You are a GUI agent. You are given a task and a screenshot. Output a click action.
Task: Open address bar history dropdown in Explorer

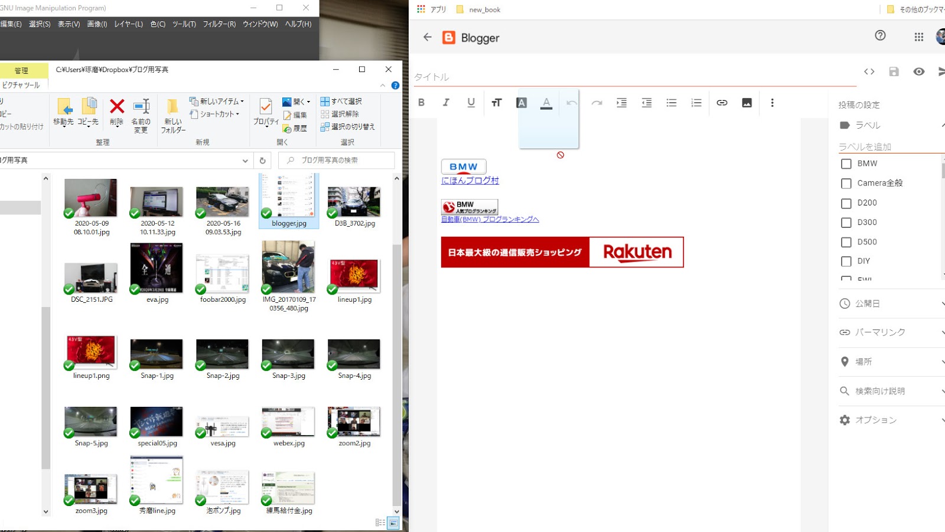point(245,161)
